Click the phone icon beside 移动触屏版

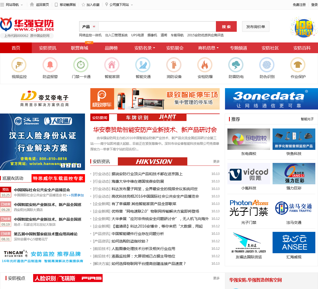tap(56, 5)
